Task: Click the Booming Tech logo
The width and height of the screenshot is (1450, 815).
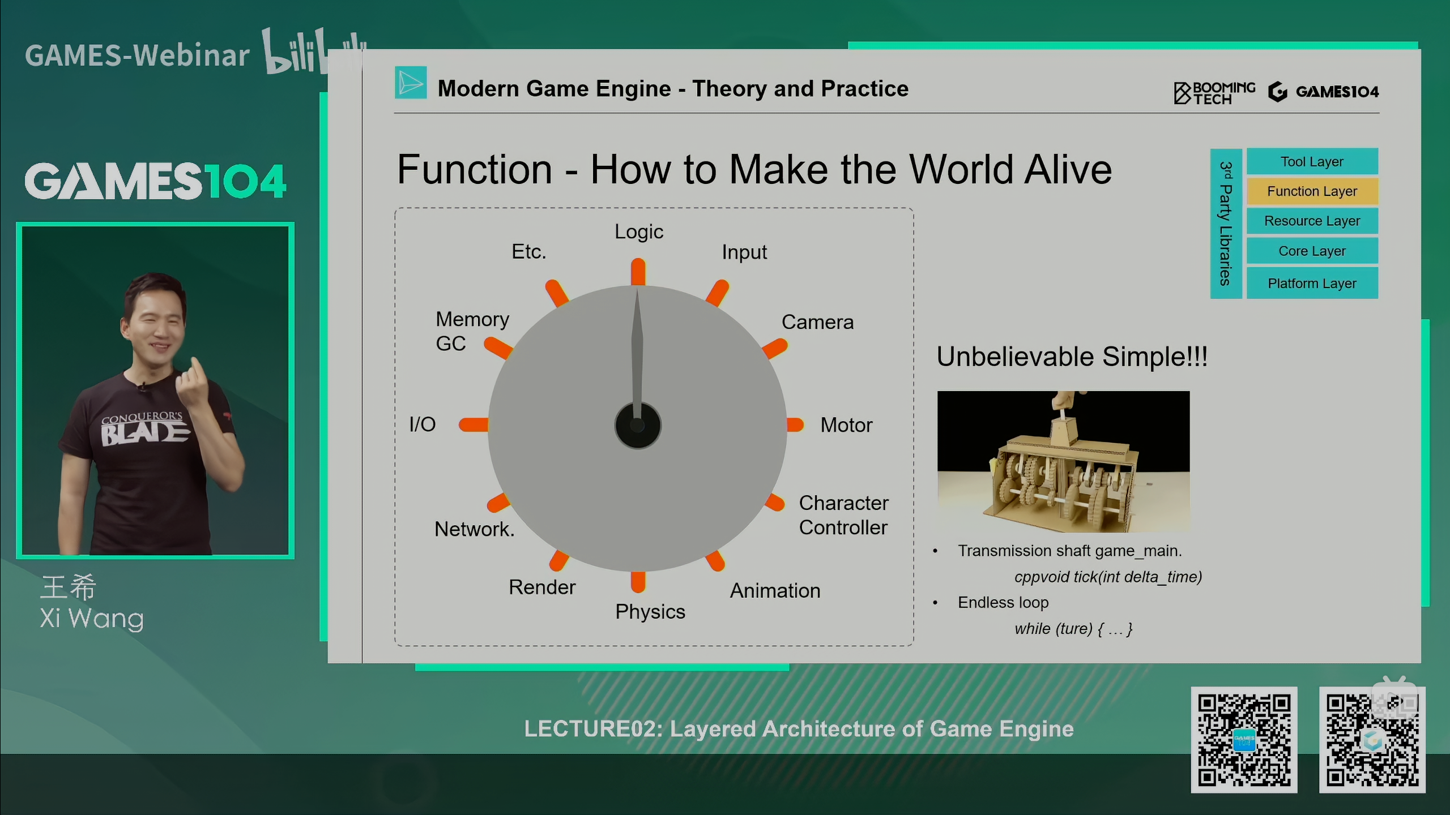Action: pos(1214,92)
